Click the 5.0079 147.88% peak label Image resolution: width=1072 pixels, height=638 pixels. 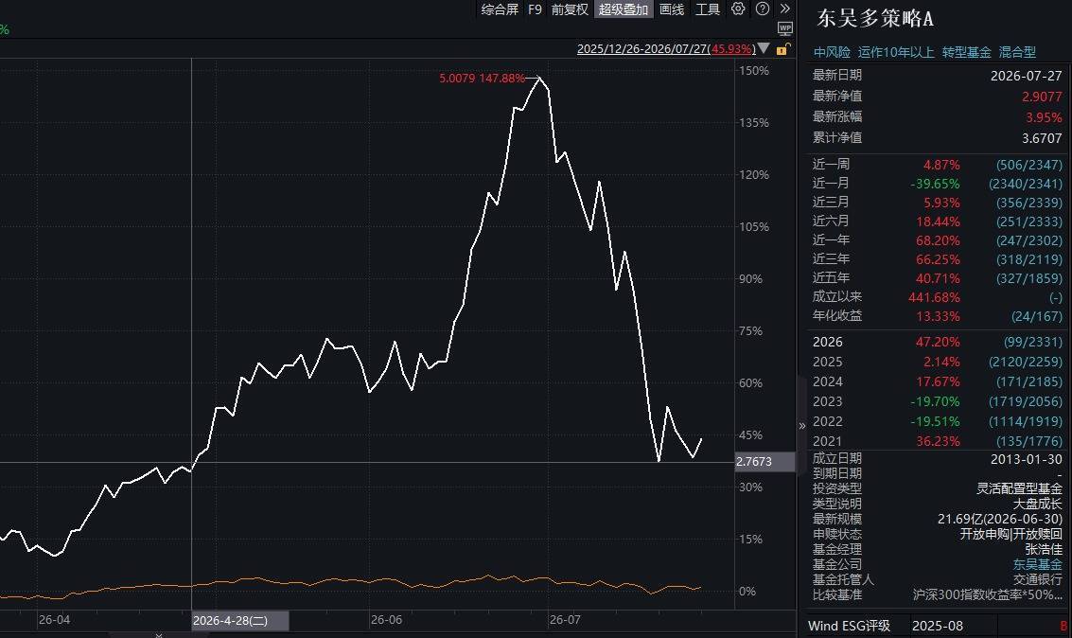click(x=482, y=78)
